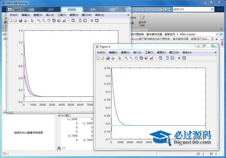Click the fx function browser icon

coord(59,148)
